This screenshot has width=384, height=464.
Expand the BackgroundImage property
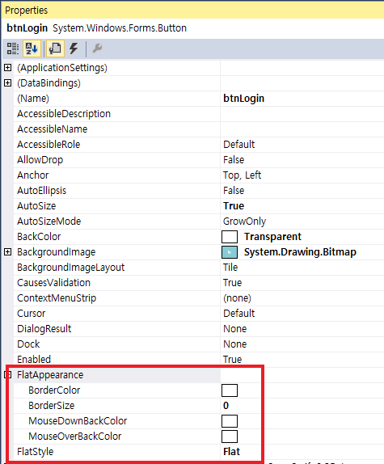(x=8, y=252)
